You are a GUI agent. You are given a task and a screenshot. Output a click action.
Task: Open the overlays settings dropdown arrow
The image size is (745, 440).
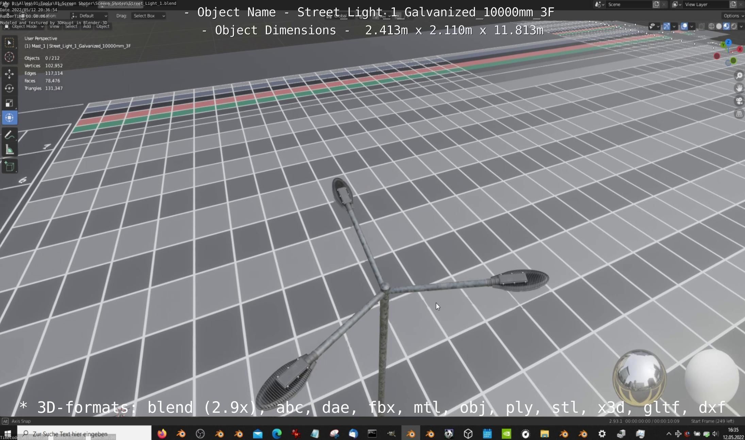coord(692,26)
